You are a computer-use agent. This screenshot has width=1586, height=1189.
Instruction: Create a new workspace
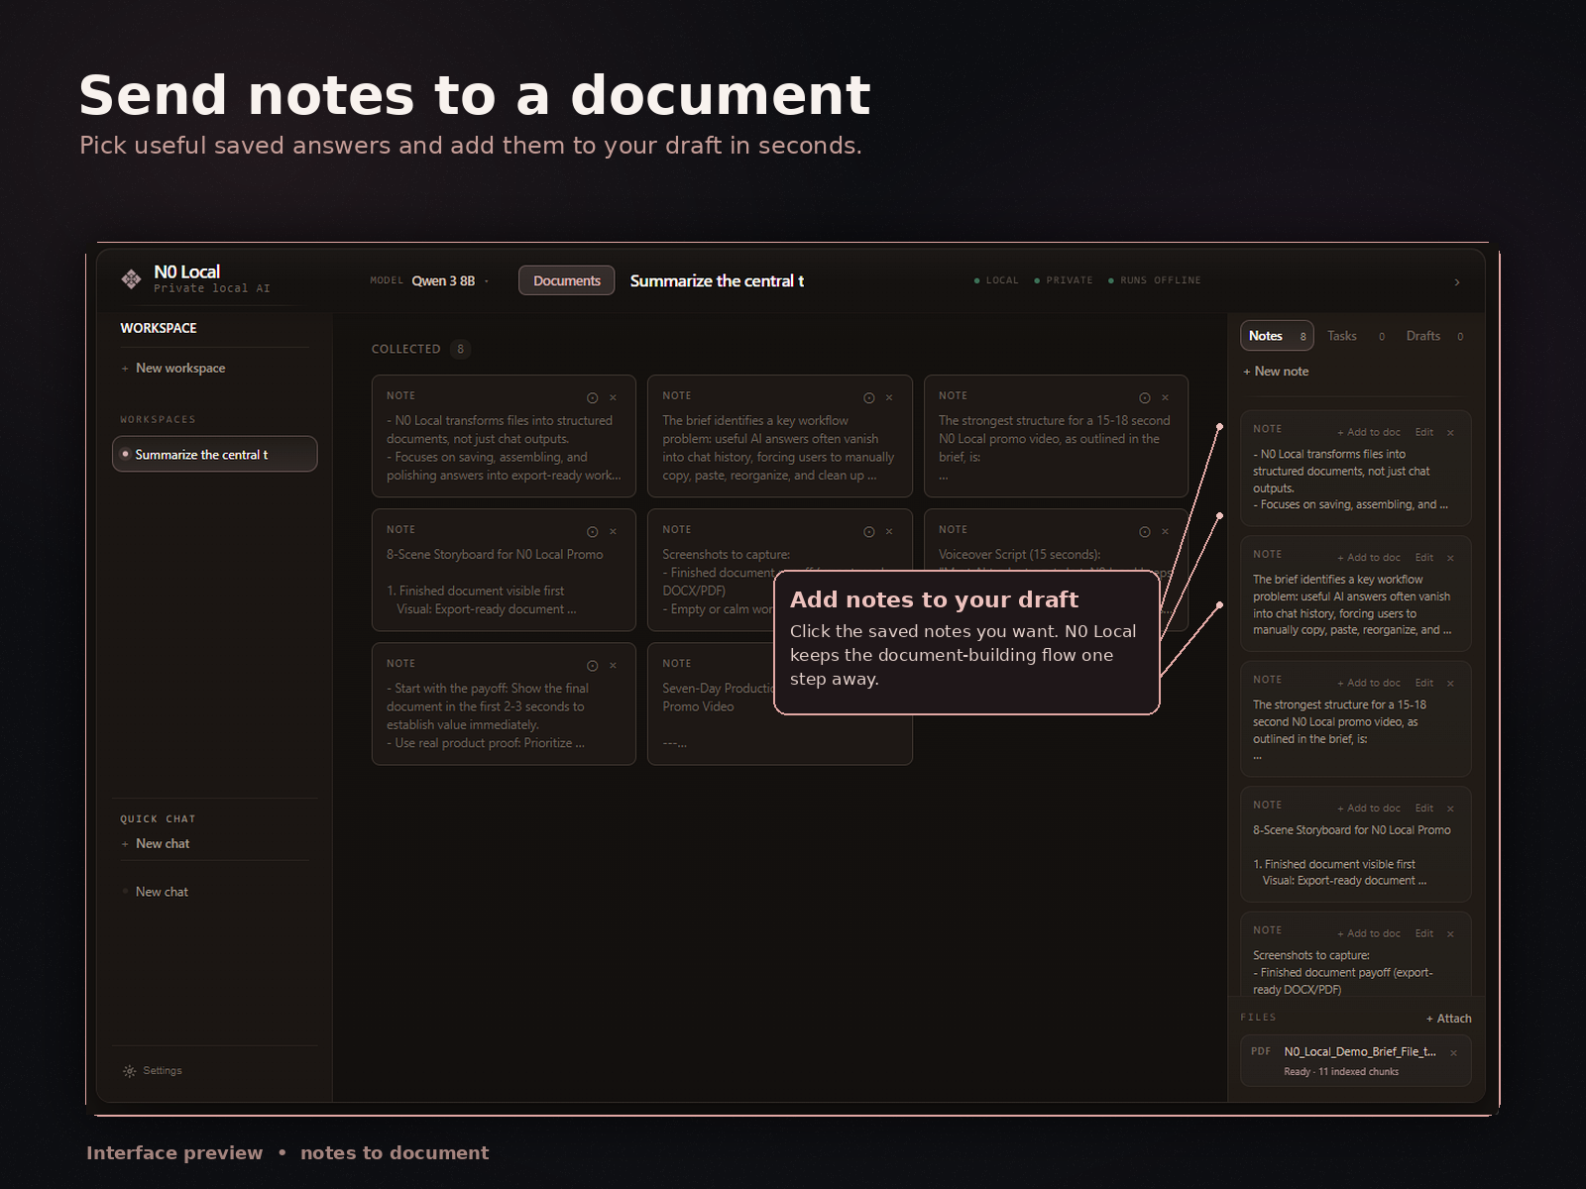pos(173,368)
